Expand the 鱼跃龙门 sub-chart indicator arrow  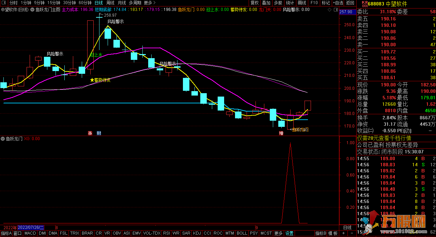coord(3,139)
